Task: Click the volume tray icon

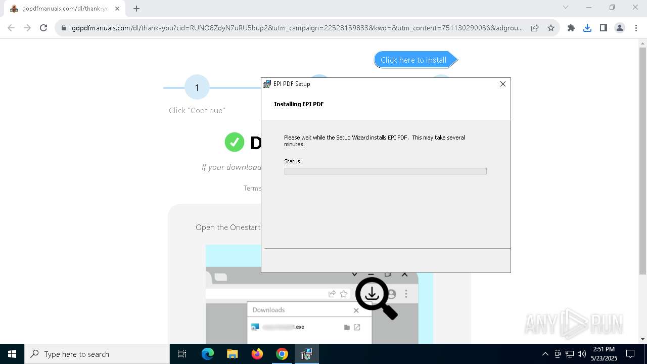Action: point(582,354)
